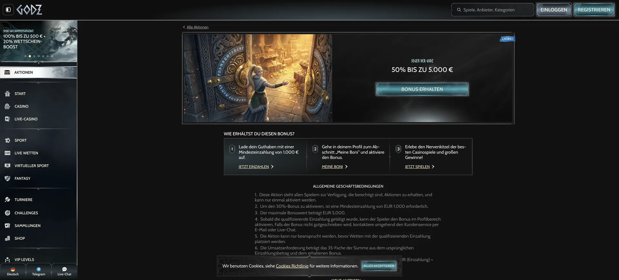Click the "WIE ERHÄLTST DU DIESEN BONUS?" heading

coord(259,134)
